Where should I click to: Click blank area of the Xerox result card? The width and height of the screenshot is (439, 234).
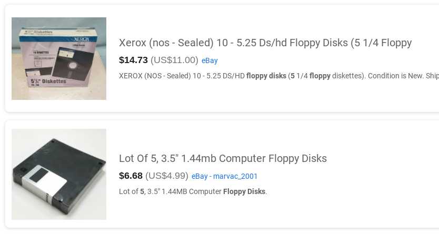[280, 95]
